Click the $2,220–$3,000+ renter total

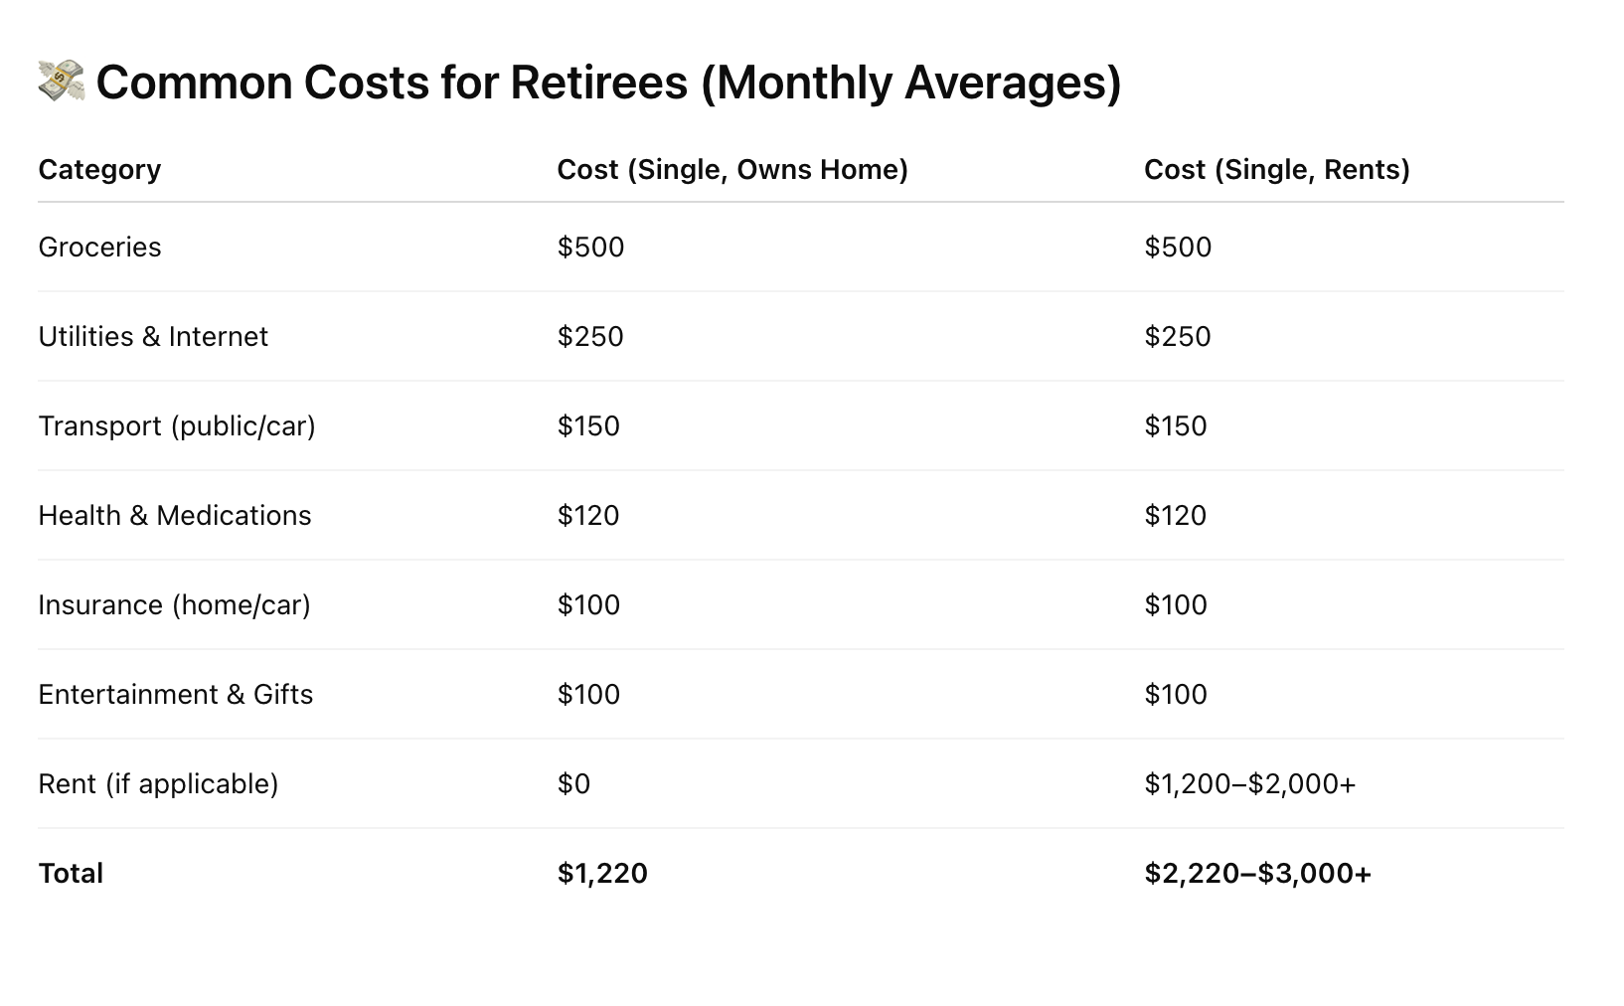[x=1257, y=873]
